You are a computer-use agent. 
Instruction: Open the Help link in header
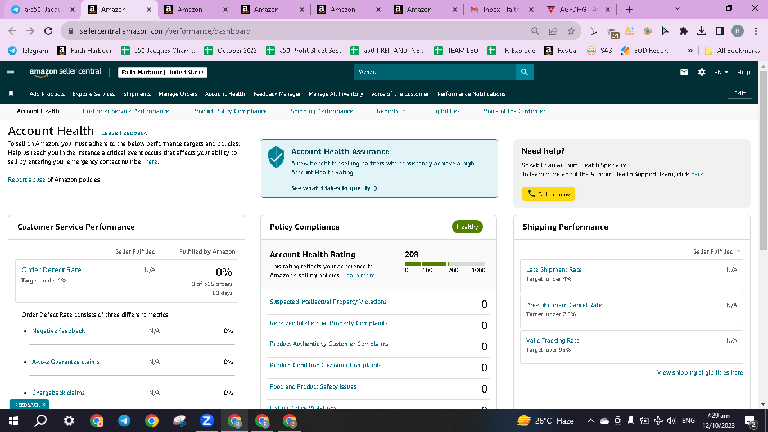click(743, 72)
